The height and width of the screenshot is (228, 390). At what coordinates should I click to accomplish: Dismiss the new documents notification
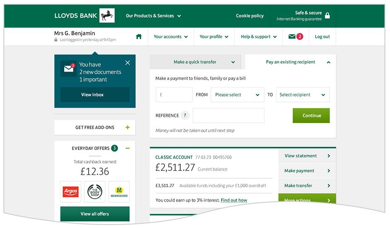128,63
